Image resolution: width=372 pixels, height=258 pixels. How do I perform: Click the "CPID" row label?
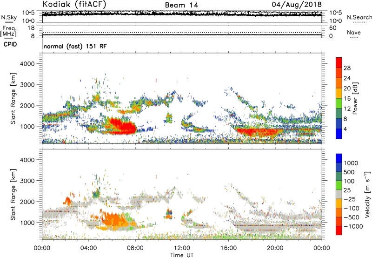tap(10, 44)
